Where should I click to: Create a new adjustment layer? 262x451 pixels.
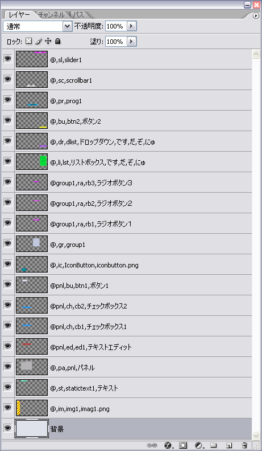pyautogui.click(x=199, y=445)
